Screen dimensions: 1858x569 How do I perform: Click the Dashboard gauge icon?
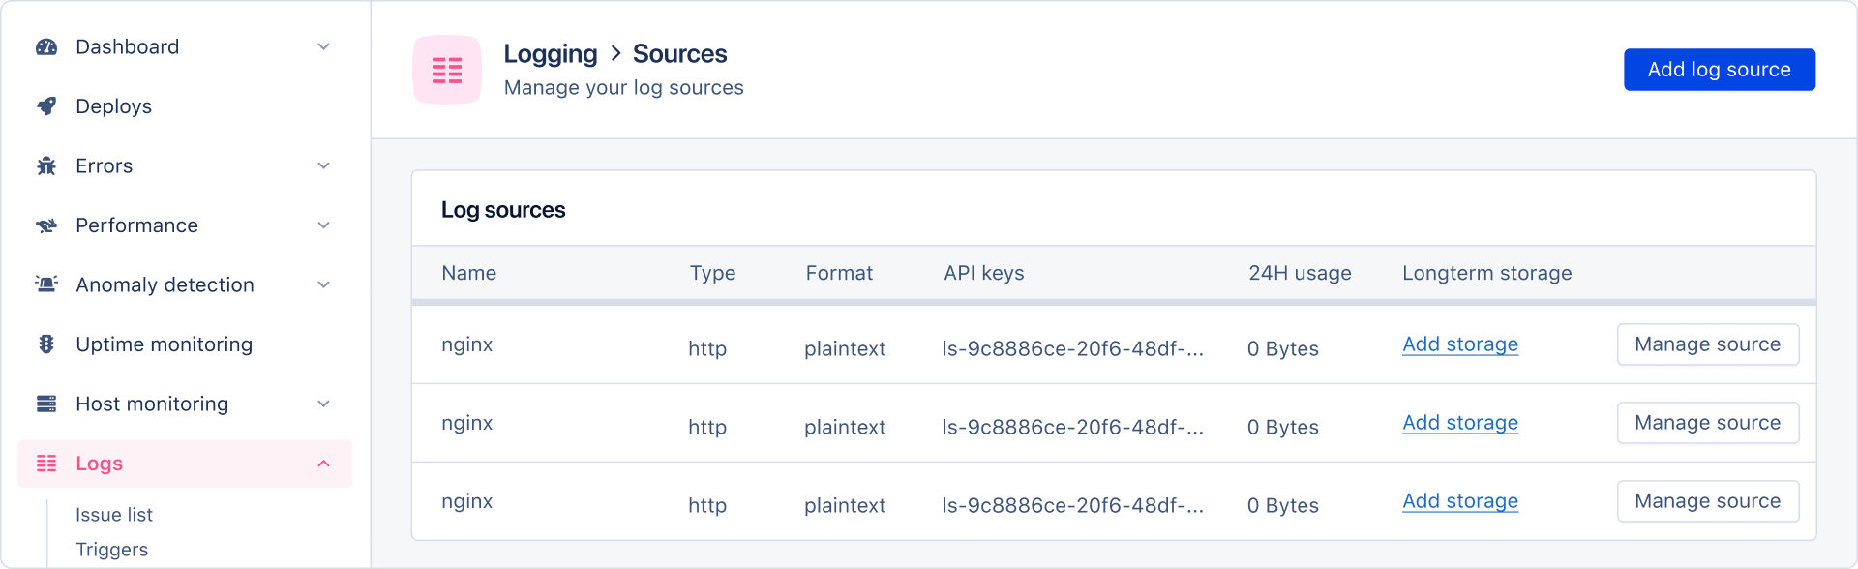click(46, 46)
